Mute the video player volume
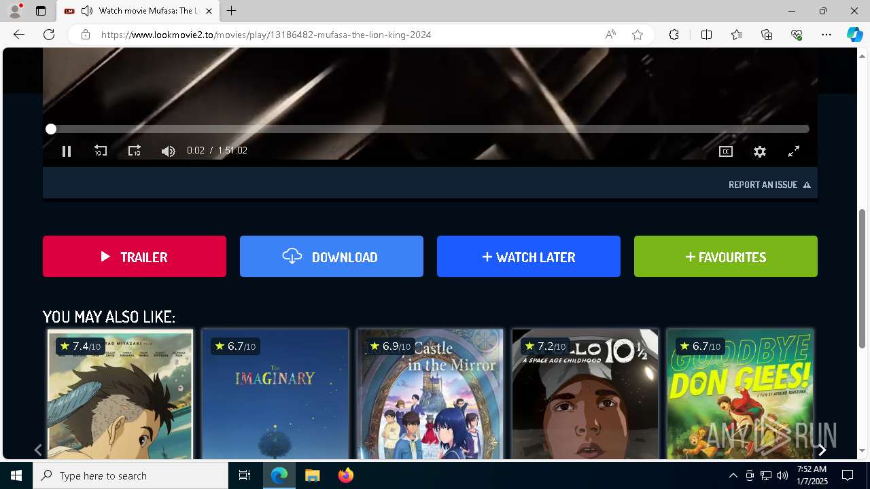This screenshot has width=870, height=489. coord(168,151)
